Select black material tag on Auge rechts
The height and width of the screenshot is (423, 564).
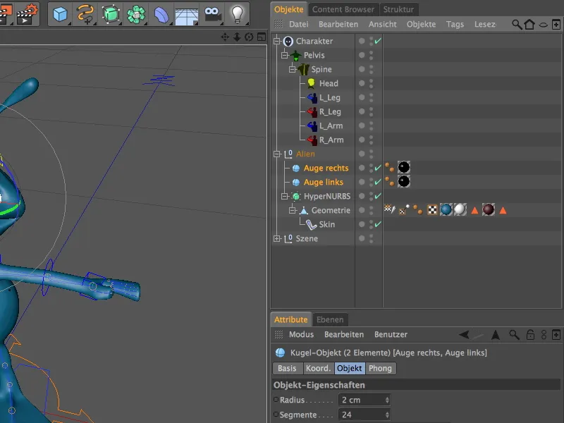tap(403, 167)
